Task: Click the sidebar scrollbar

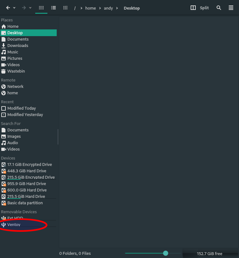Action: pyautogui.click(x=58, y=137)
